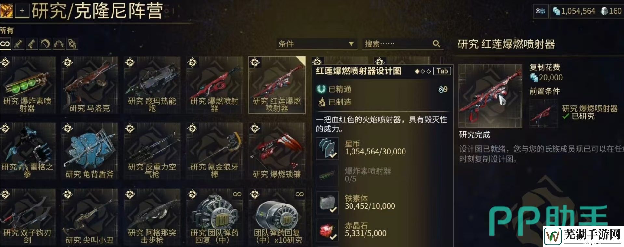Screen dimensions: 624x247
Task: Filter by claws icon category
Action: tap(59, 44)
